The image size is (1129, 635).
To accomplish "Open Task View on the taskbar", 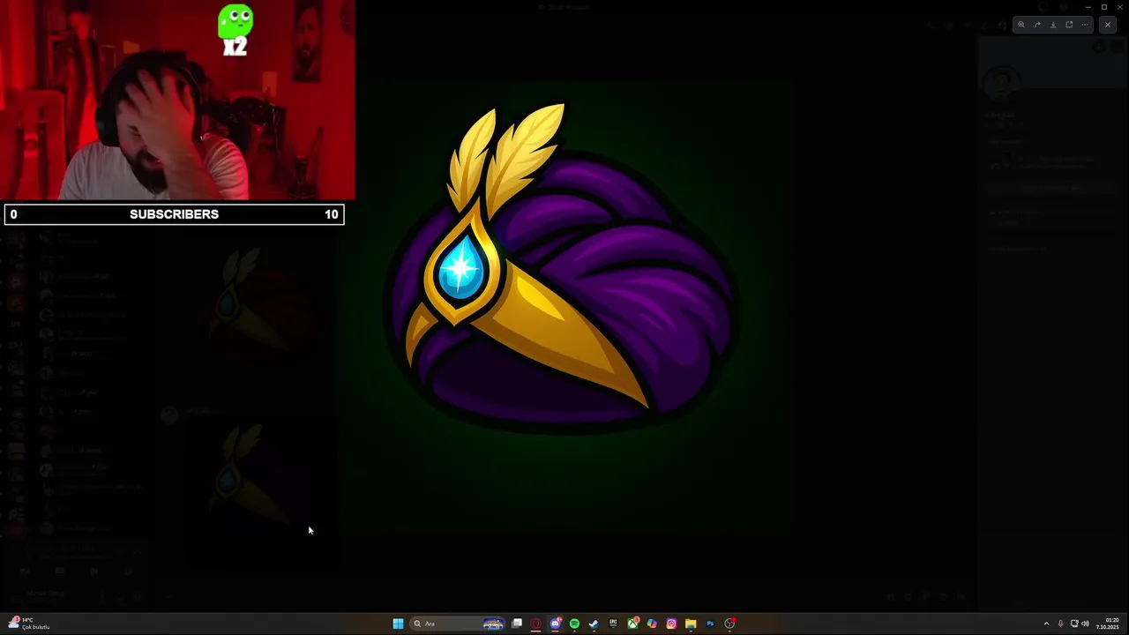I will pos(517,624).
